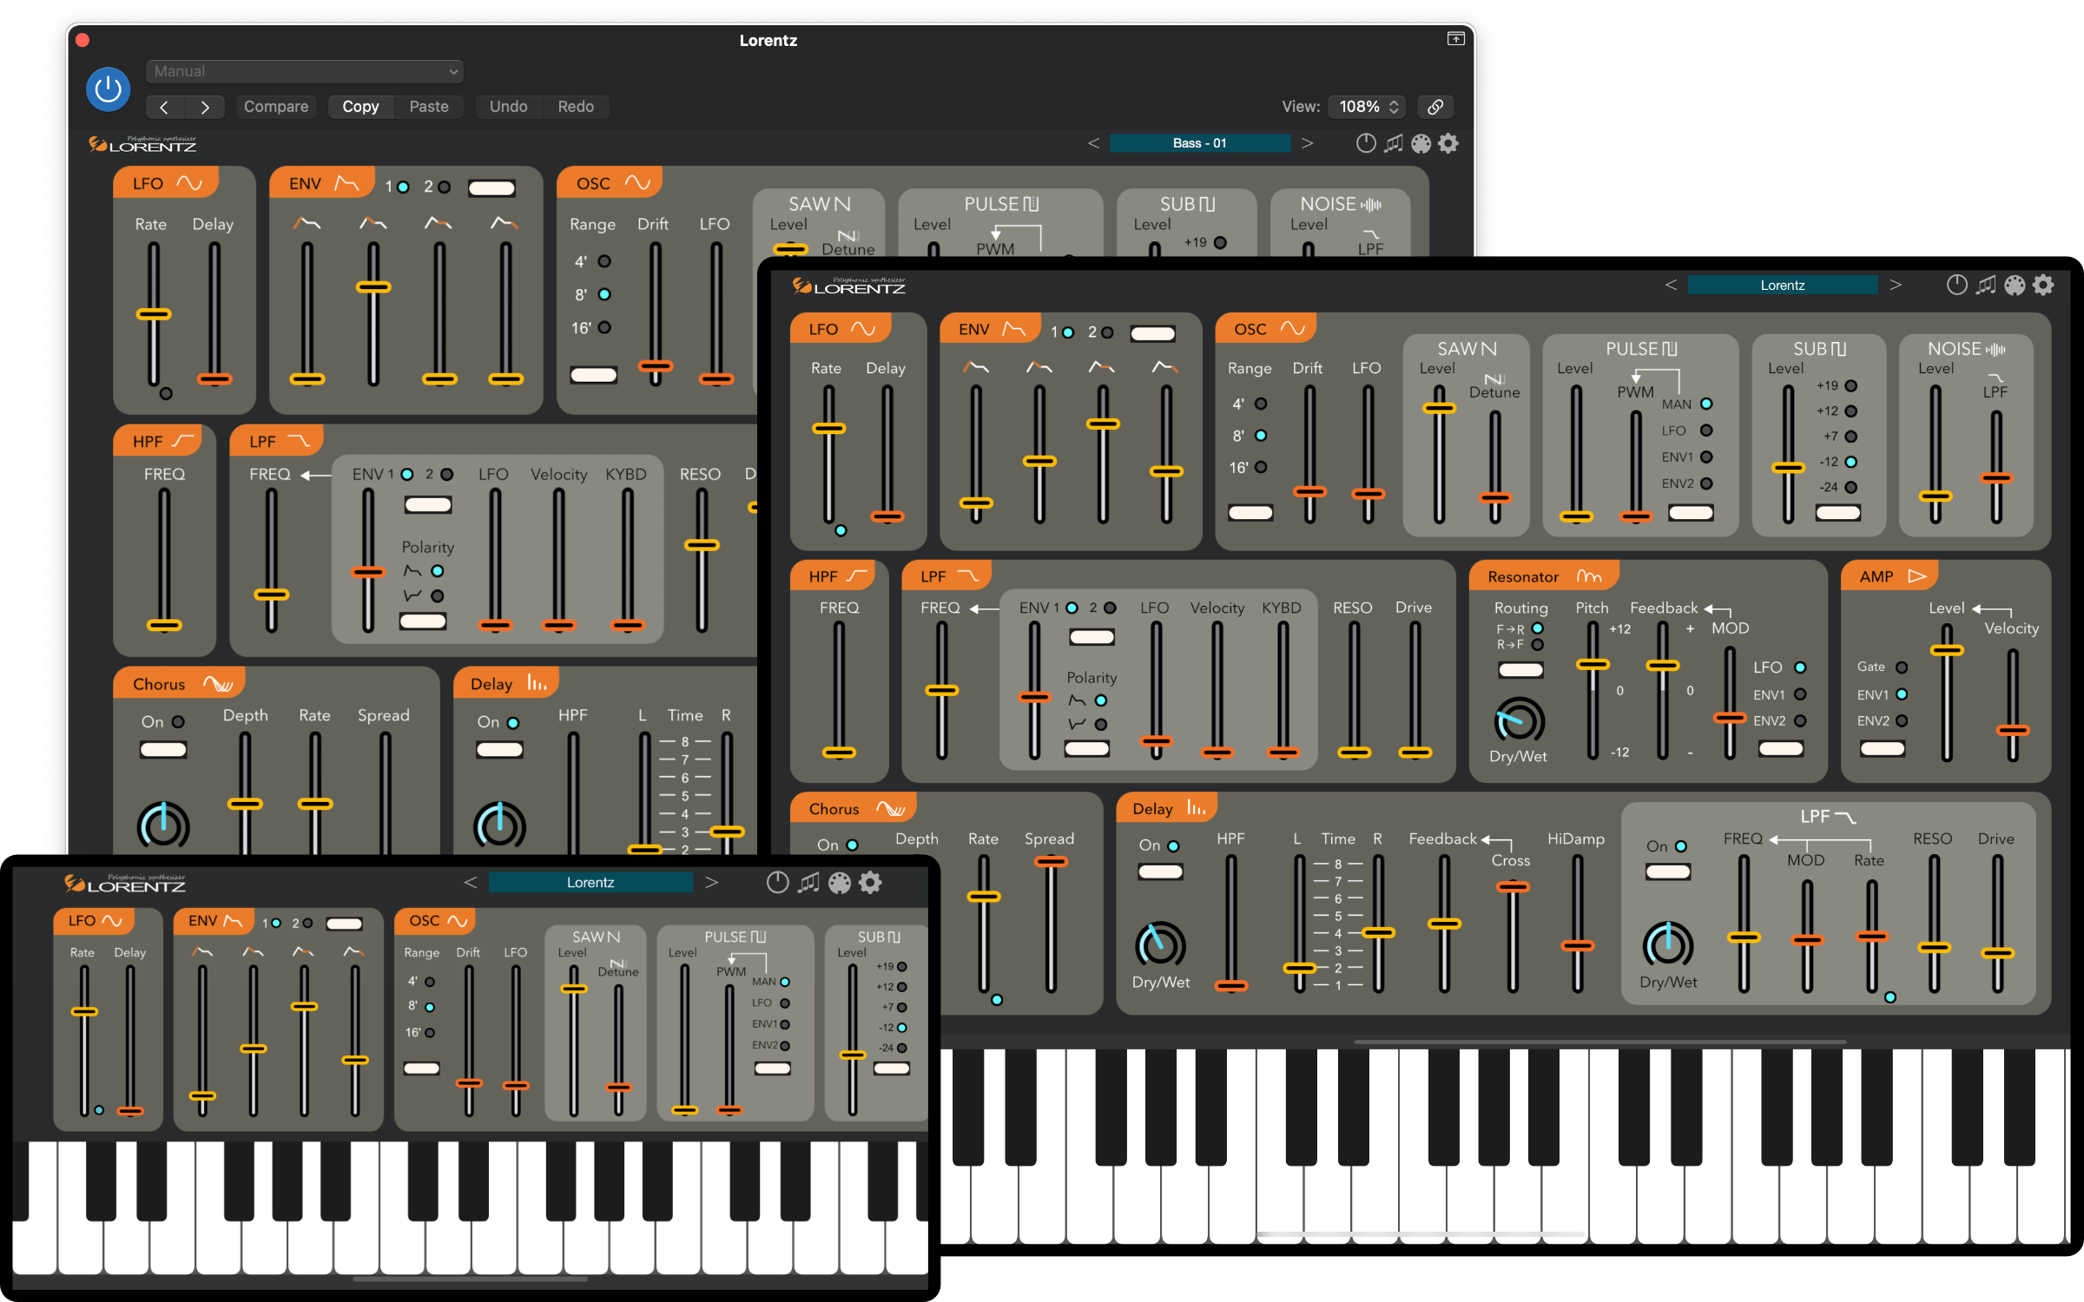Click the Dry/Wet knob in Resonator section
Screen dimensions: 2084x1302
coord(1518,720)
